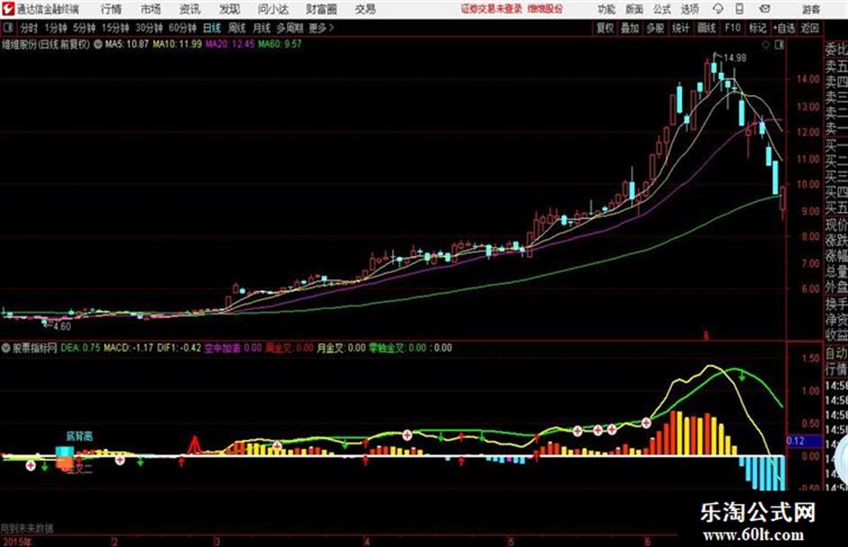Click the MACD: -1.17 indicator value
The width and height of the screenshot is (848, 547).
(x=128, y=348)
